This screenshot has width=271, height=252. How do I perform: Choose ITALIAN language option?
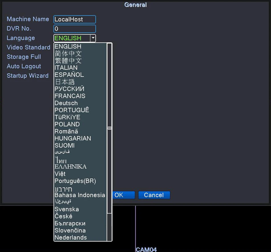click(80, 68)
